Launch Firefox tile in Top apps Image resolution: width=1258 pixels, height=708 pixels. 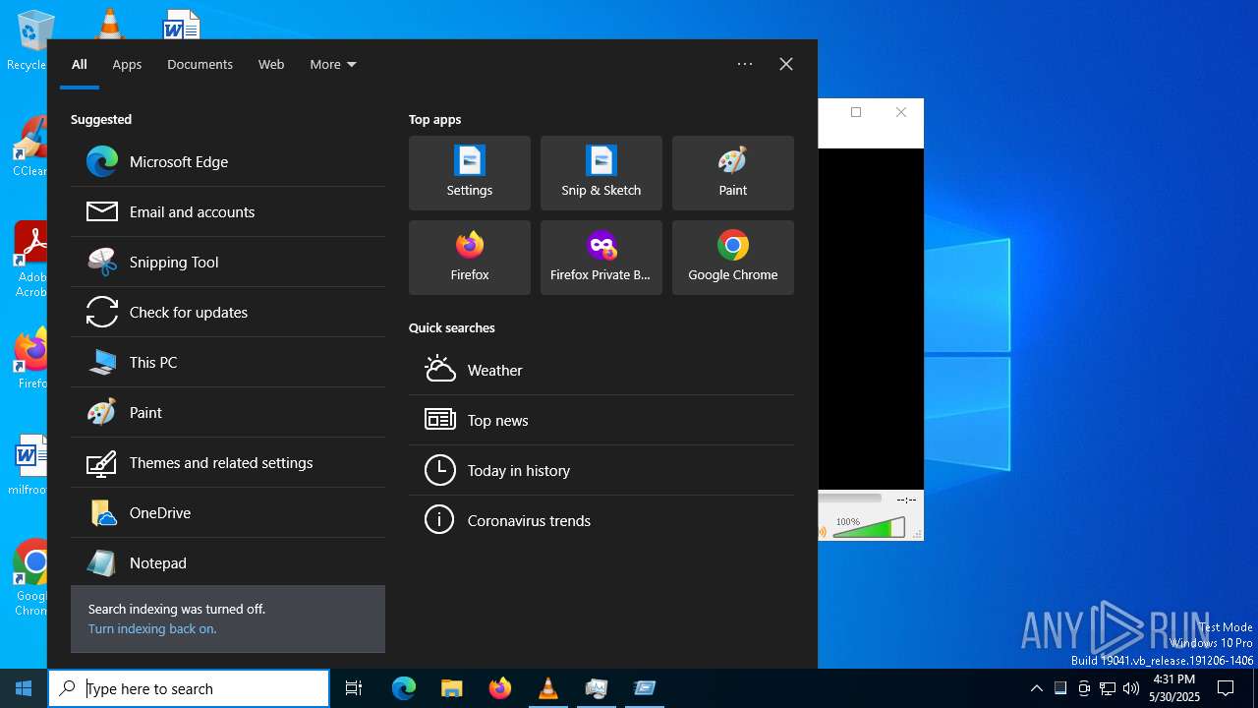coord(470,258)
